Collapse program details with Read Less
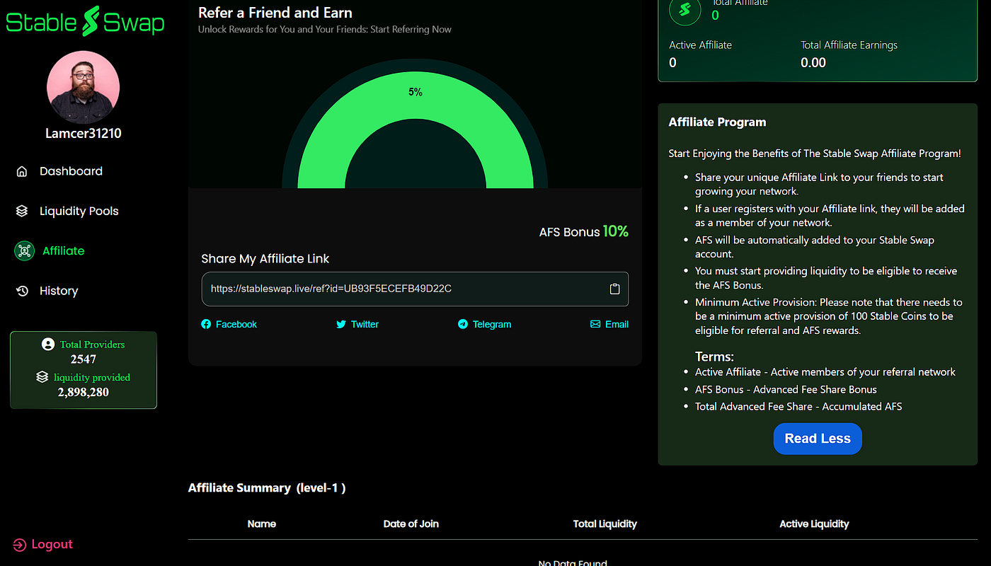Screen dimensions: 991x566 coord(817,439)
